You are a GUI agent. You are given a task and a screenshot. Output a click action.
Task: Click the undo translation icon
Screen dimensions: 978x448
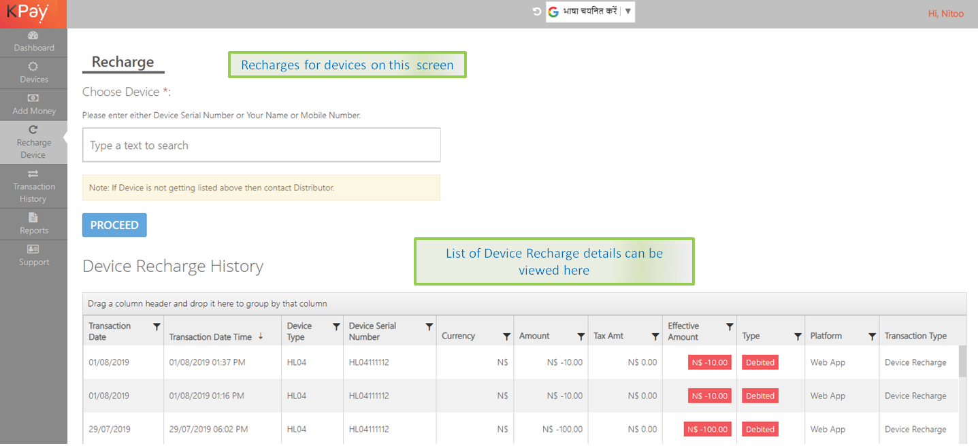(x=537, y=12)
